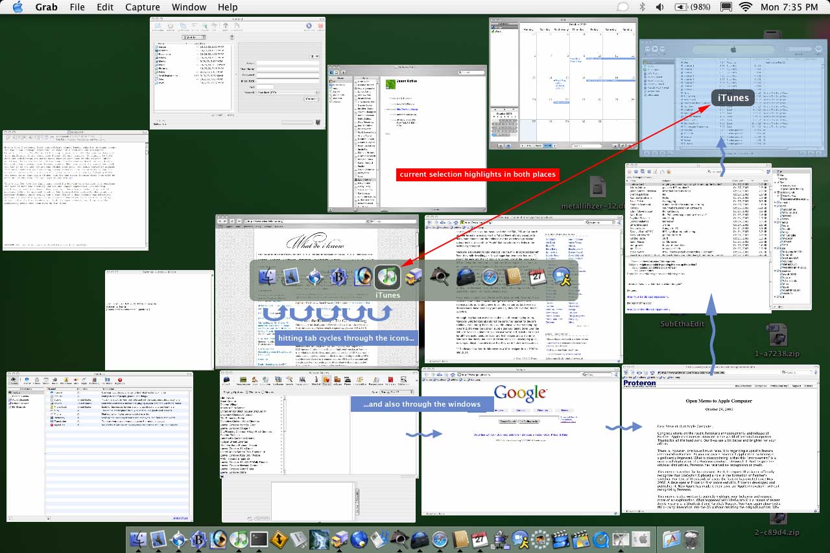Select Sherlock detective hat in the app switcher
Screen dimensions: 830x553
(x=440, y=277)
